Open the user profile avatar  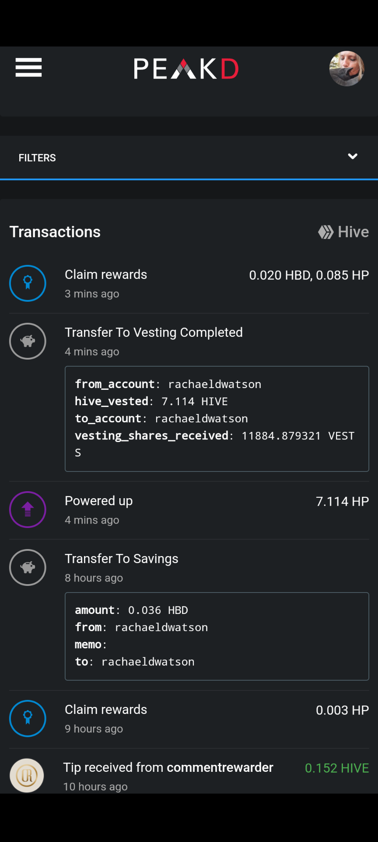347,68
